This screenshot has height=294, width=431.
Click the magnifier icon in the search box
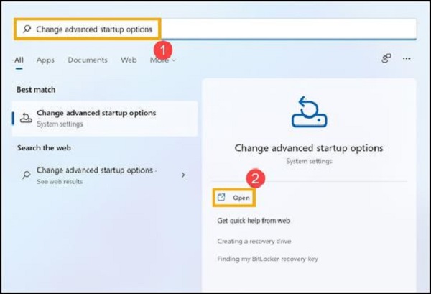pos(26,29)
